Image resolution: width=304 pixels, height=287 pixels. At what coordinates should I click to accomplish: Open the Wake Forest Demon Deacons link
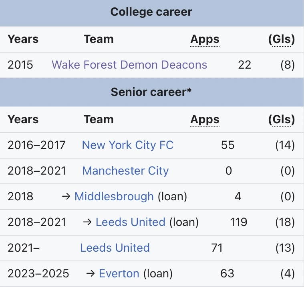tap(129, 65)
